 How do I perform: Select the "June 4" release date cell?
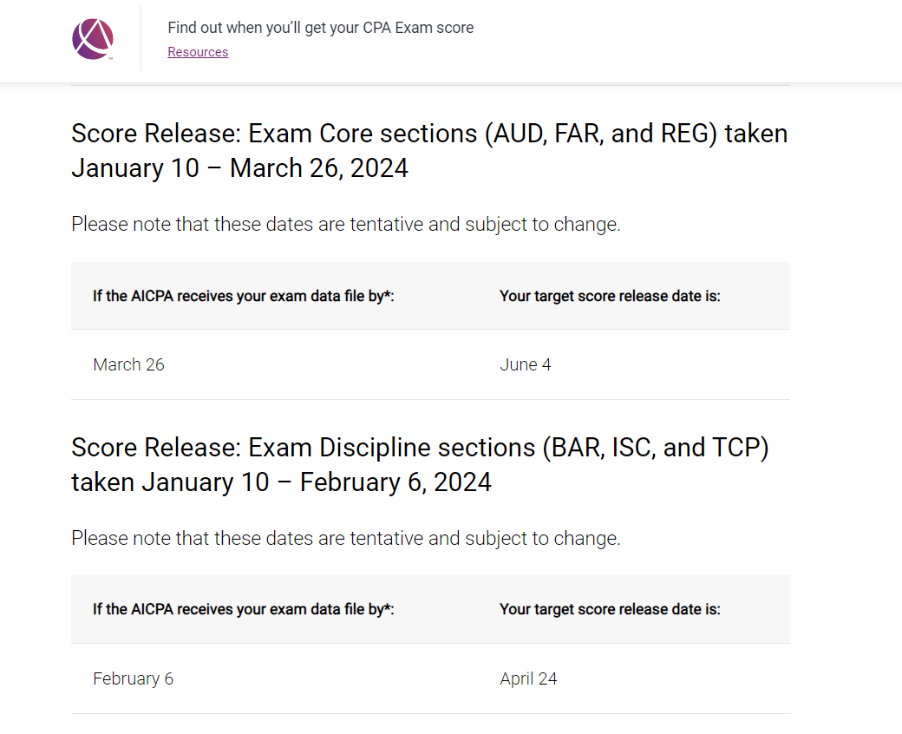525,364
